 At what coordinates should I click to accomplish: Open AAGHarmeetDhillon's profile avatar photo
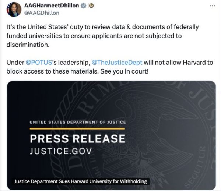(x=14, y=9)
